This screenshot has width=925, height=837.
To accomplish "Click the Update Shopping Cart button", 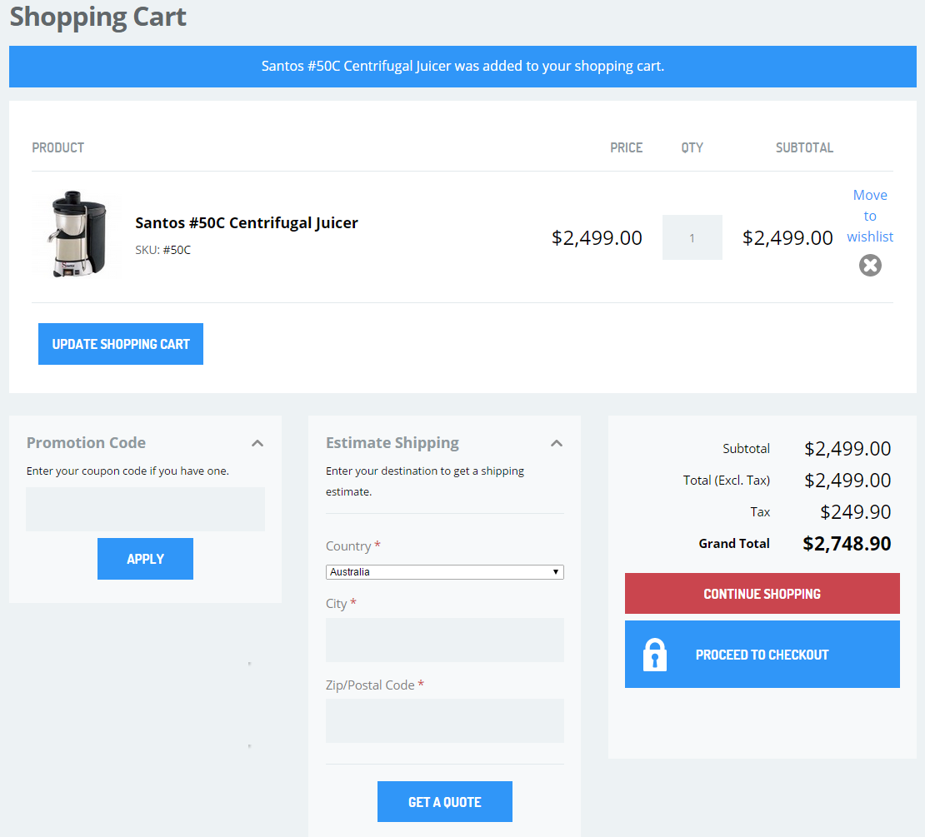I will (121, 344).
